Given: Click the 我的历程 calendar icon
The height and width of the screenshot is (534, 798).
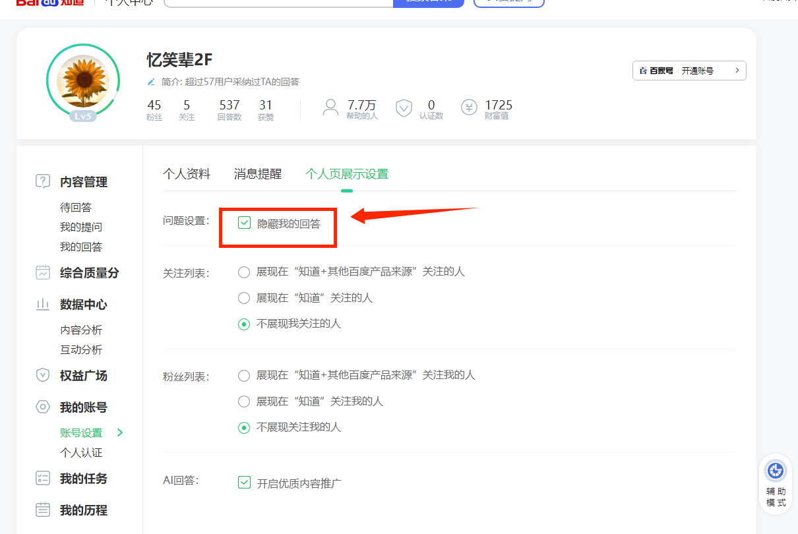Looking at the screenshot, I should 43,510.
